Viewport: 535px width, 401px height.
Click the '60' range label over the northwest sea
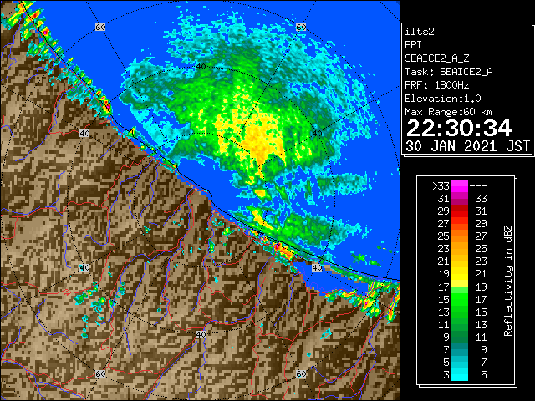pos(100,27)
